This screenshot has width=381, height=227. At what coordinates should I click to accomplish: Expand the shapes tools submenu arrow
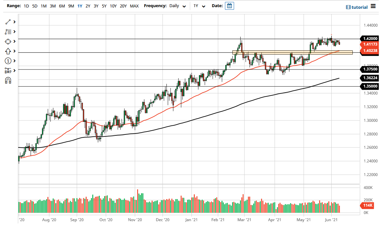[x=15, y=42]
